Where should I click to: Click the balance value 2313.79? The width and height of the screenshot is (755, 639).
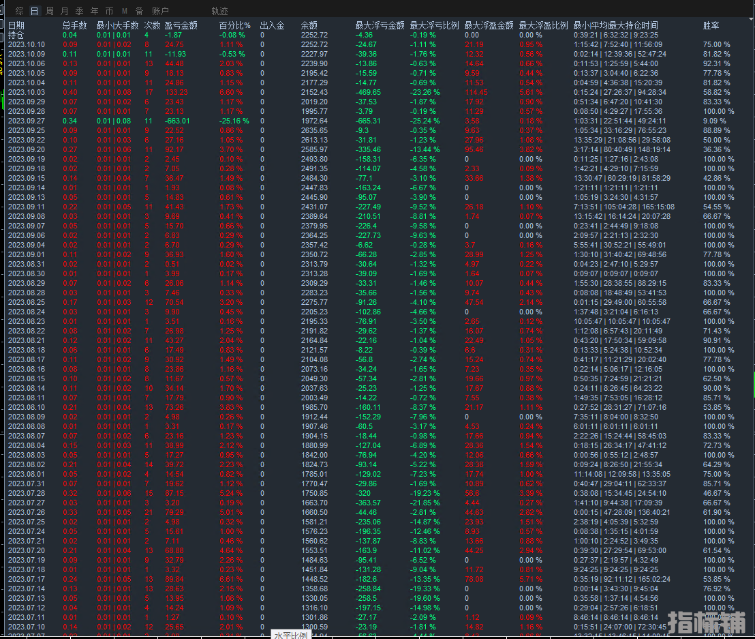click(x=314, y=264)
